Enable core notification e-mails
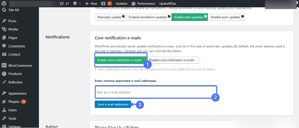This screenshot has height=128, width=299. point(121,60)
